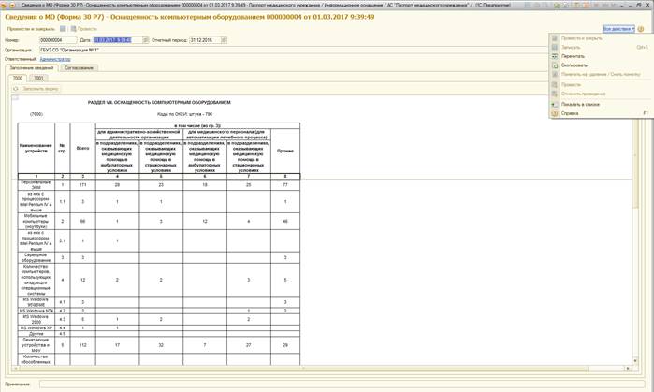The image size is (654, 392).
Task: Open the calendar picker for the Дата field
Action: 144,40
